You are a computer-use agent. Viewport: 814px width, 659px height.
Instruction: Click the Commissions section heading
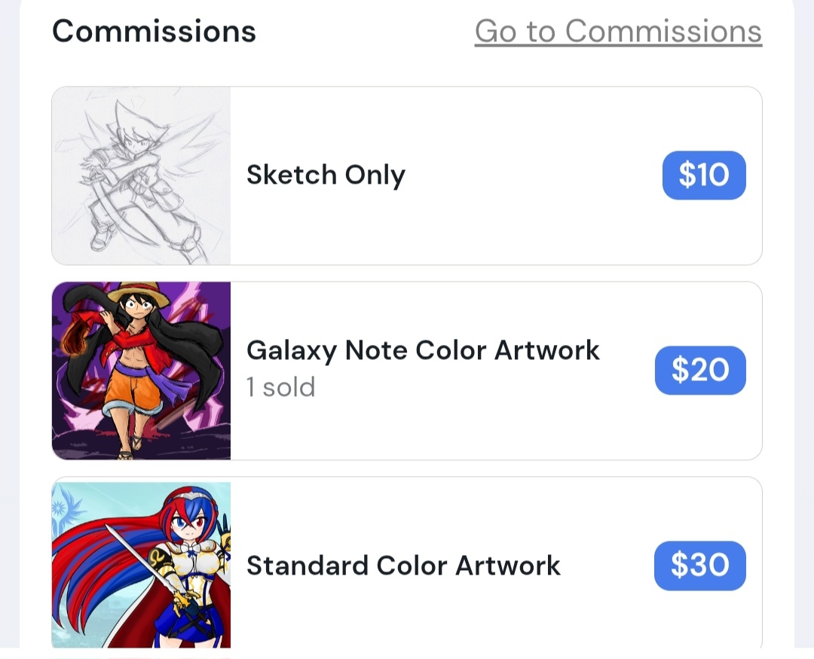(154, 32)
